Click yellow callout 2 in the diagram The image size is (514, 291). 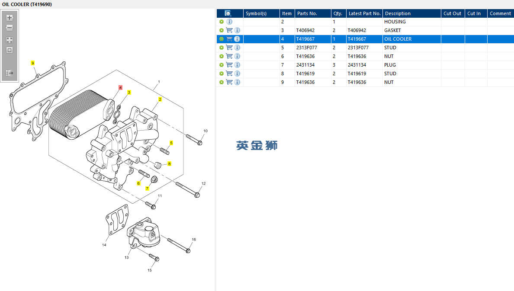pyautogui.click(x=160, y=99)
